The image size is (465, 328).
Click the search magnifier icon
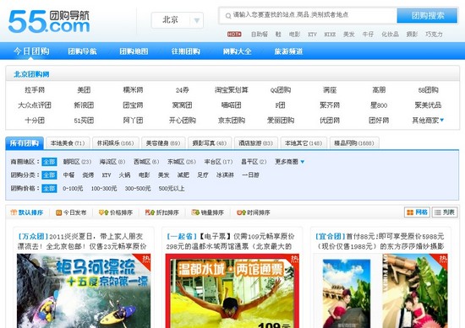coord(228,16)
